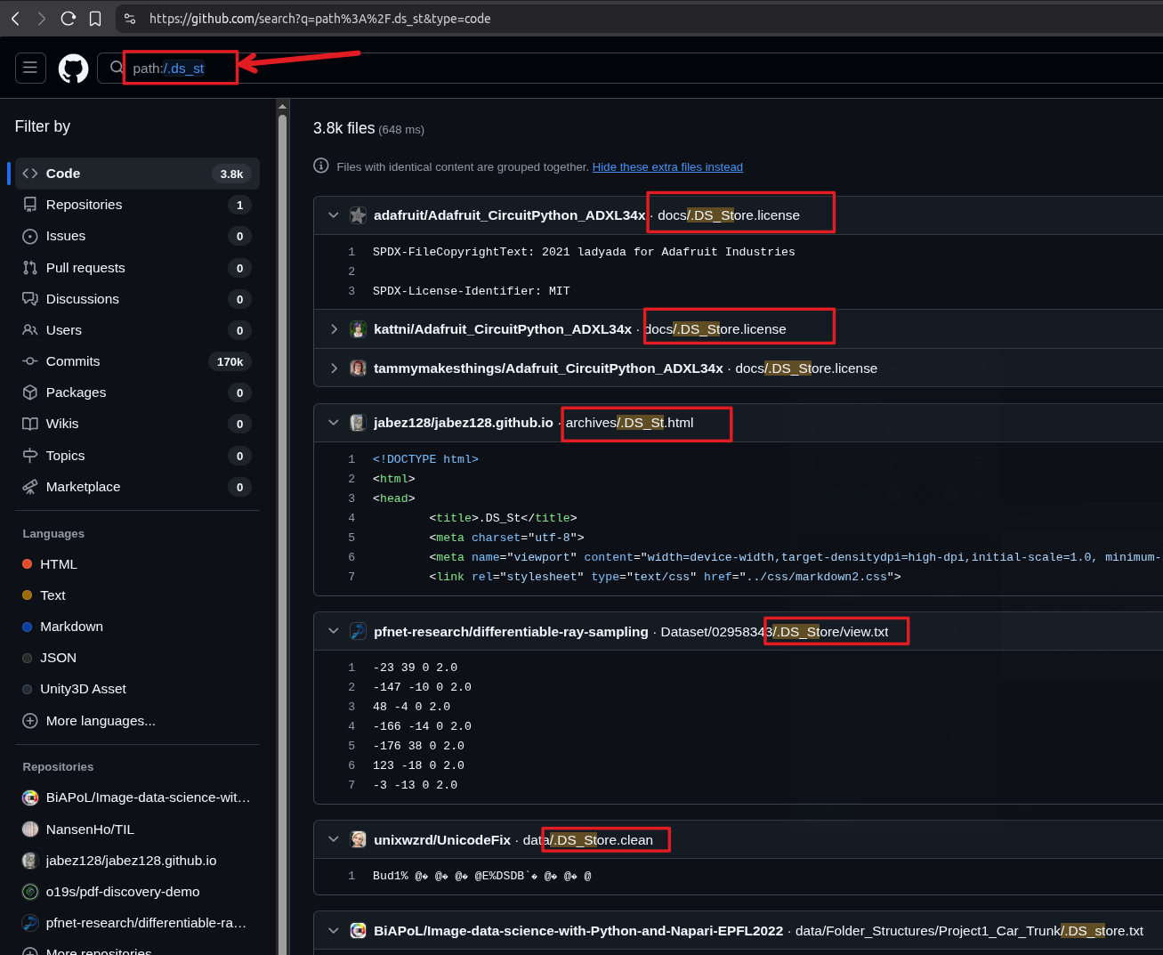Click the Hide these extra files instead link
Viewport: 1163px width, 955px height.
(667, 166)
